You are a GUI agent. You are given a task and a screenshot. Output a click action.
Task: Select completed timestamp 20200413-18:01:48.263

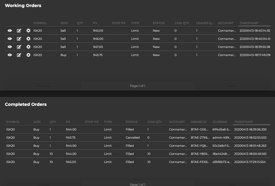point(250,146)
